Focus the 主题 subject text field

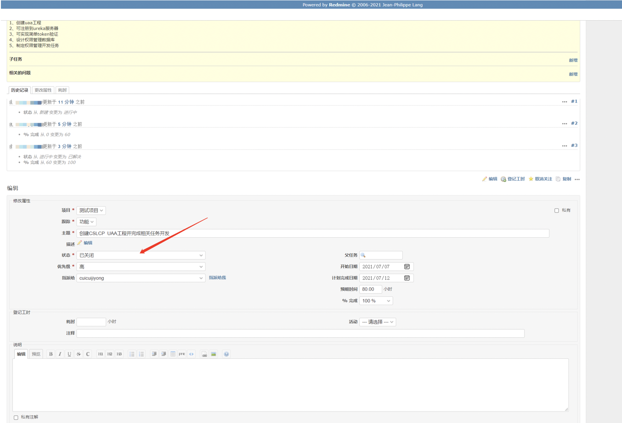[x=313, y=233]
